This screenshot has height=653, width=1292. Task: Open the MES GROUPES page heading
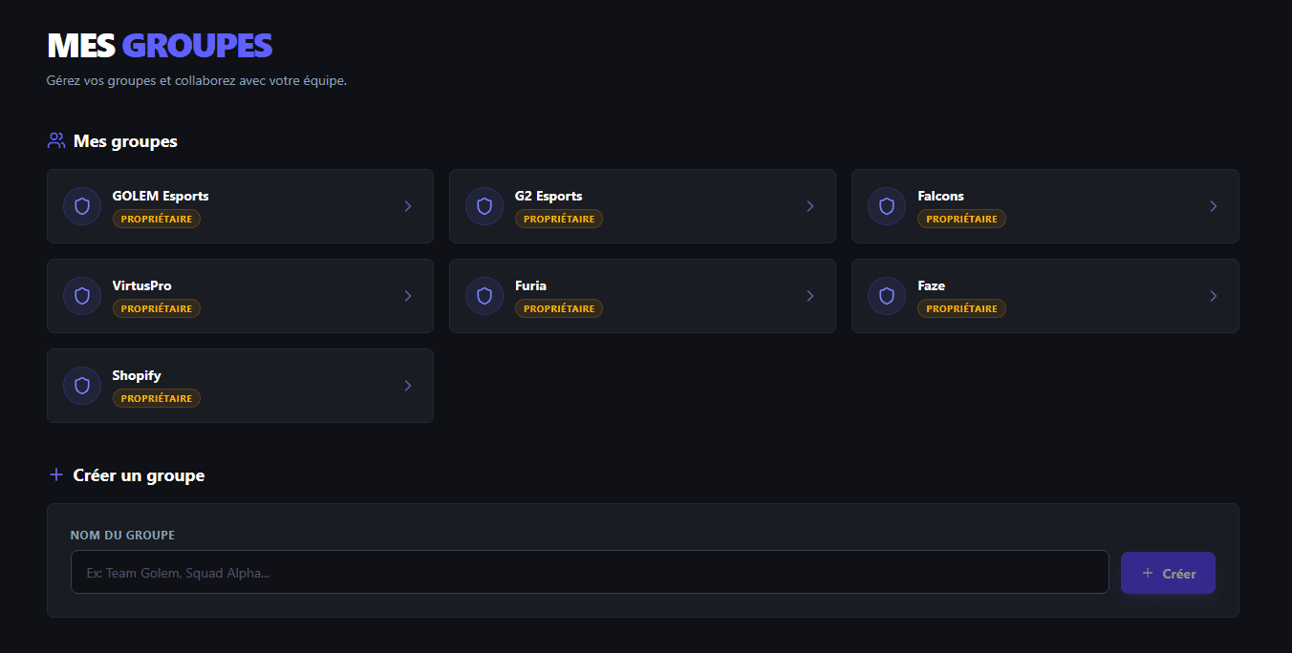(x=160, y=45)
